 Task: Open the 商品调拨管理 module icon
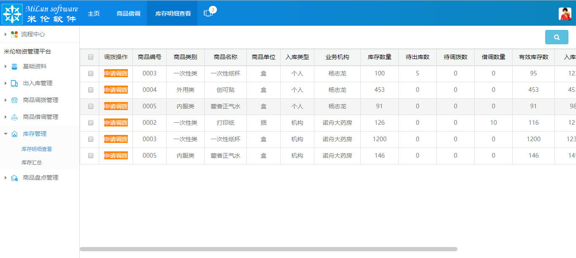coord(14,100)
